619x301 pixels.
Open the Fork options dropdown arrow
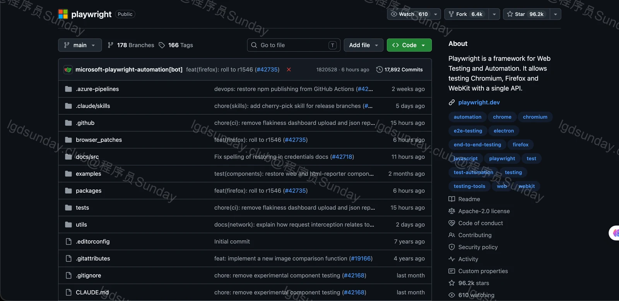tap(494, 14)
